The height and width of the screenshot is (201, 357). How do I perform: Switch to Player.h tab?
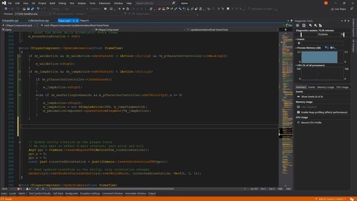tap(84, 21)
